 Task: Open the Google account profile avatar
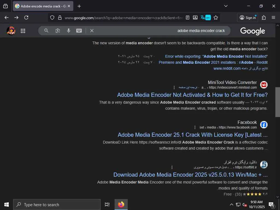click(x=11, y=31)
